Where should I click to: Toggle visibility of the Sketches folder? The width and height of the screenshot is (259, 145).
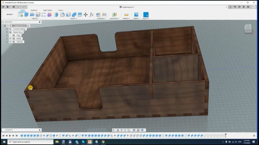(10, 42)
